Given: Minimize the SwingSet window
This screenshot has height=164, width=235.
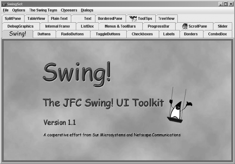Looking at the screenshot, I should pos(220,4).
